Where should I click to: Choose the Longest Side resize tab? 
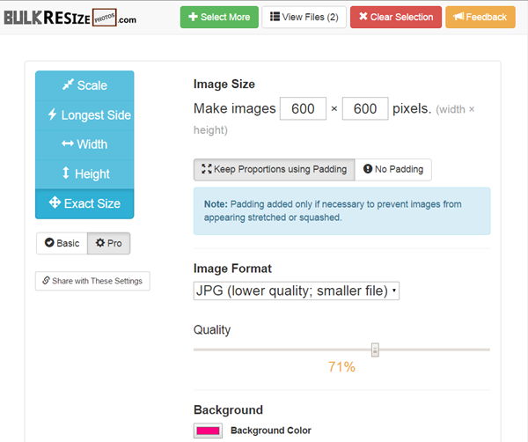(84, 115)
